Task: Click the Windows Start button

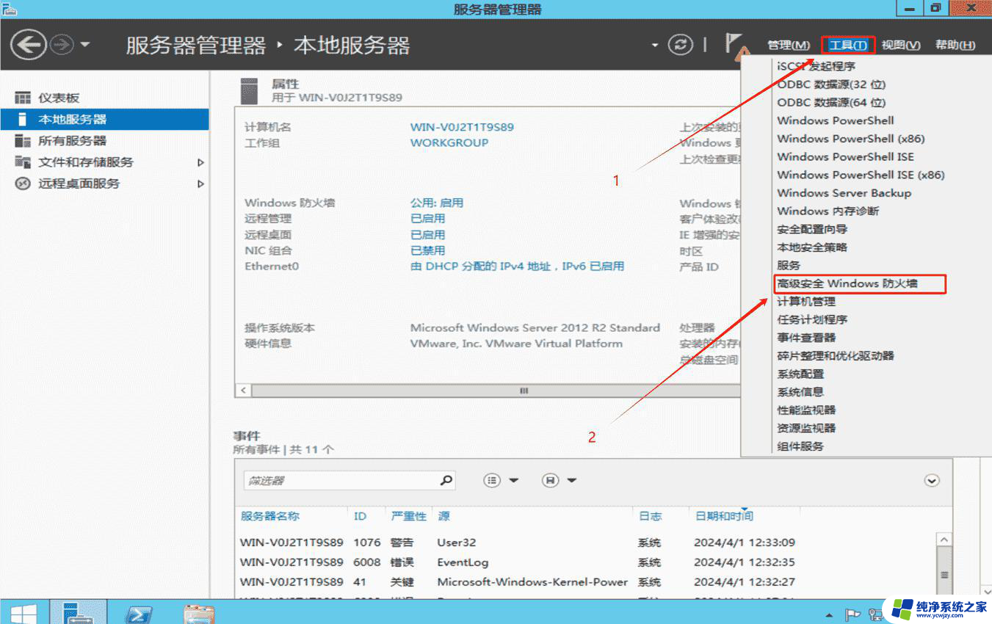Action: click(23, 612)
